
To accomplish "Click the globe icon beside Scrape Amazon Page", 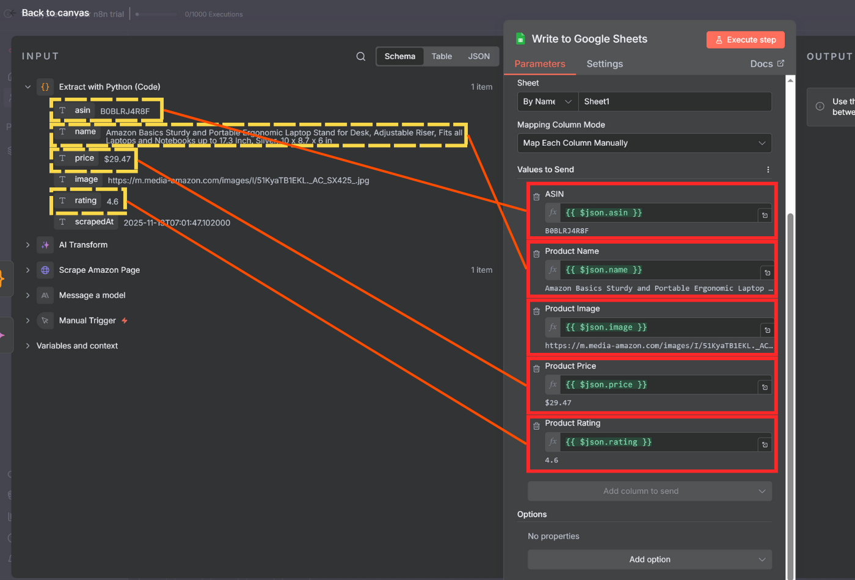I will click(45, 270).
